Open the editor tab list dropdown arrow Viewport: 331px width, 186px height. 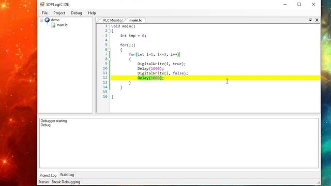click(310, 20)
